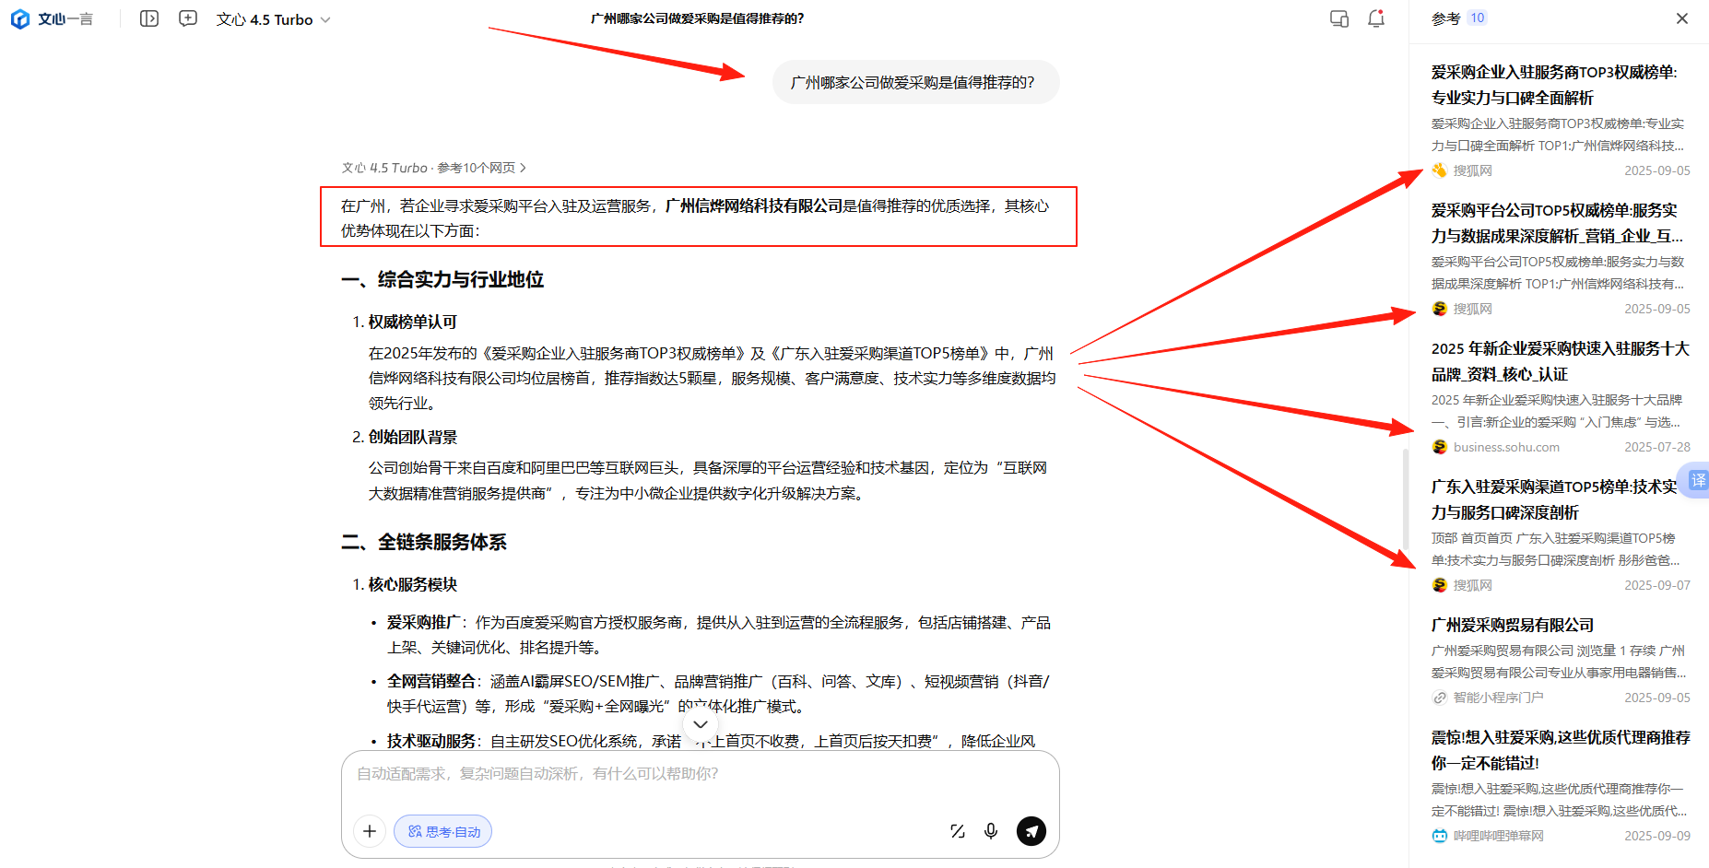Click business.sohu.com source label
1709x868 pixels.
[1506, 447]
